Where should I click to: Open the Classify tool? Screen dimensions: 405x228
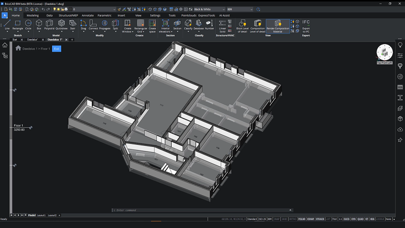pos(188,25)
